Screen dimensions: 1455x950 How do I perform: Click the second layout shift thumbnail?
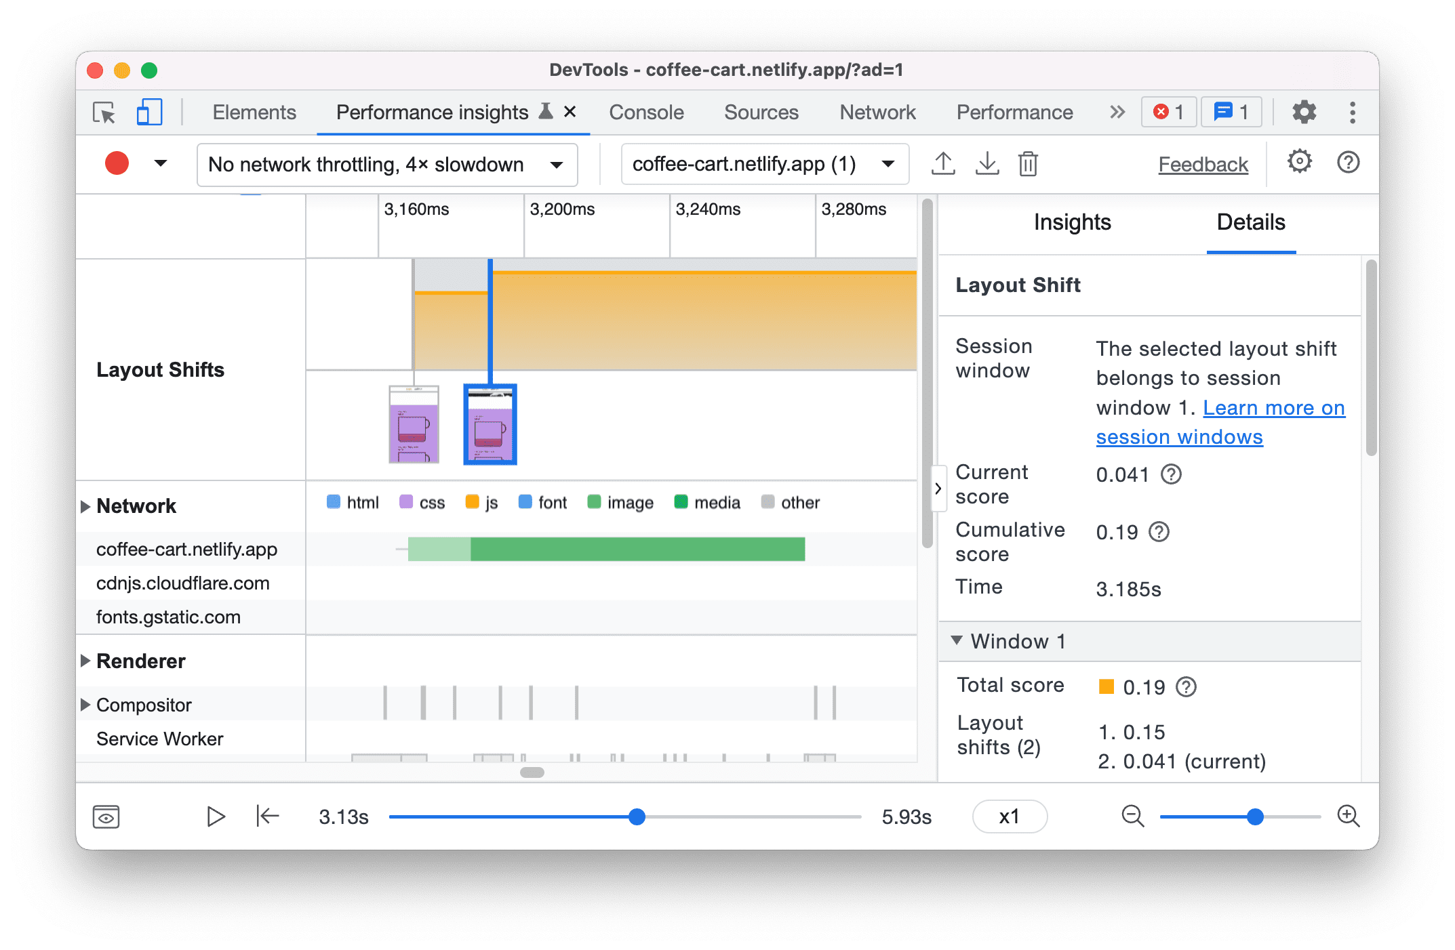pyautogui.click(x=489, y=424)
